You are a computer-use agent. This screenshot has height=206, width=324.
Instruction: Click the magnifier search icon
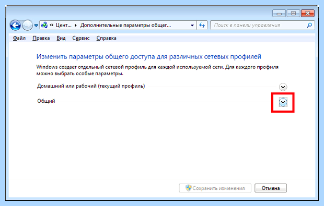[309, 25]
